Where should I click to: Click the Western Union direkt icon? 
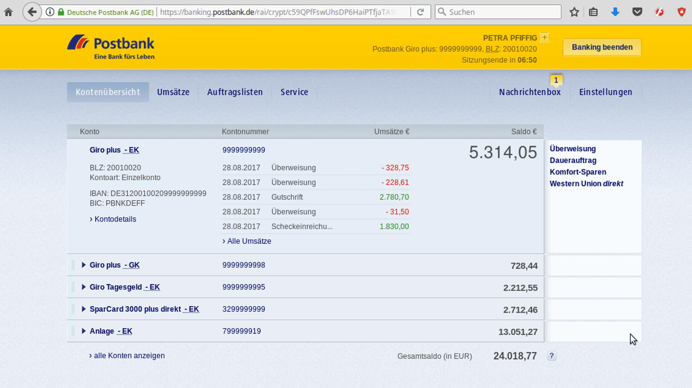click(586, 183)
